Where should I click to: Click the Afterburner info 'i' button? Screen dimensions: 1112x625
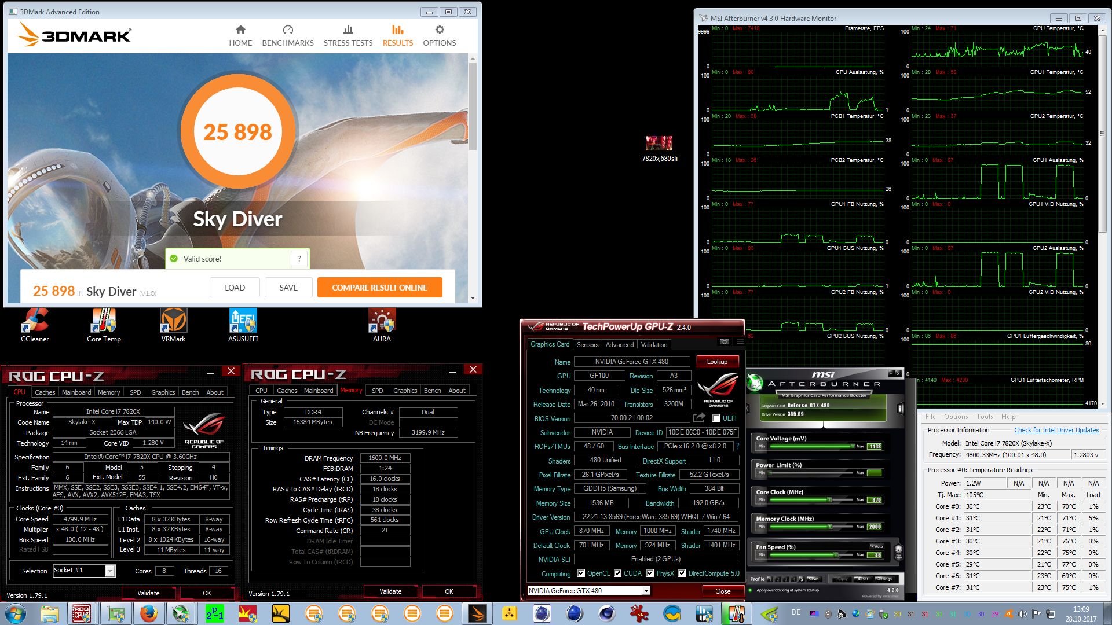tap(901, 409)
